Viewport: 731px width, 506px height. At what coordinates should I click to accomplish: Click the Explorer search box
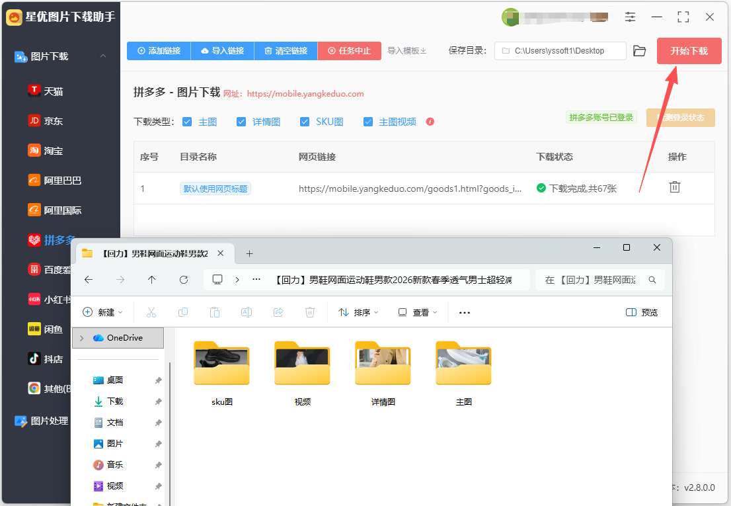point(600,280)
